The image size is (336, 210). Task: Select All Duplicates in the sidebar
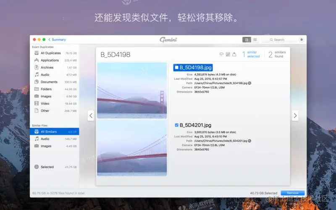pos(55,53)
